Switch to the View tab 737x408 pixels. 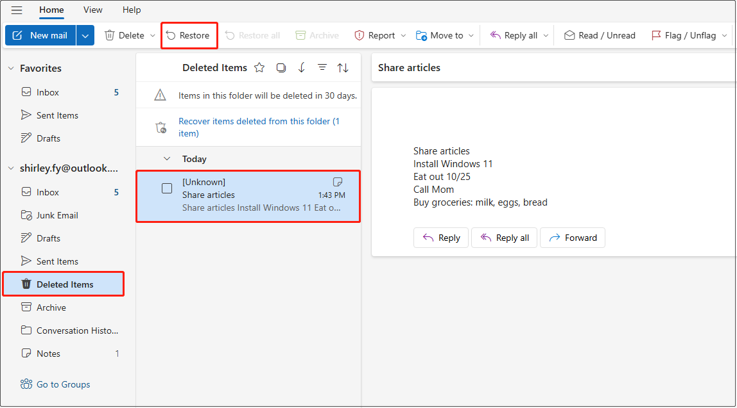[92, 10]
